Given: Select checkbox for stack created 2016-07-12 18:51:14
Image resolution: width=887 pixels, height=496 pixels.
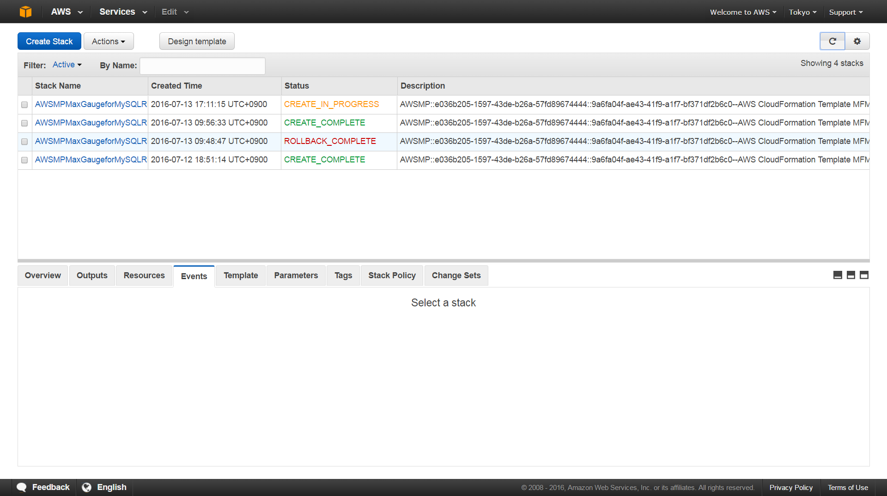Looking at the screenshot, I should pyautogui.click(x=24, y=160).
